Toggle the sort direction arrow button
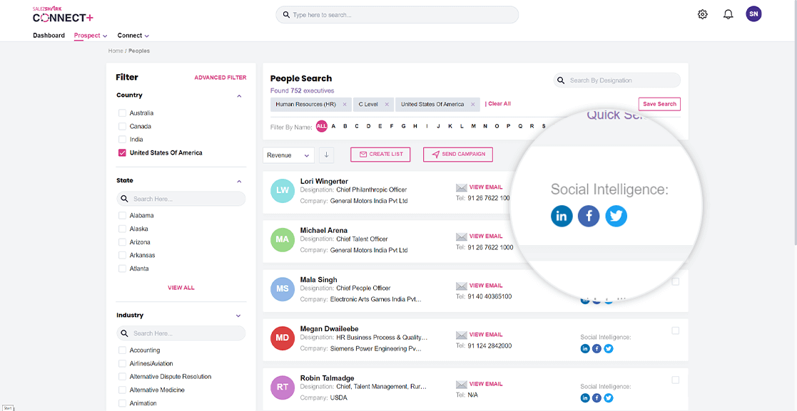Screen dimensions: 797x411 click(x=326, y=155)
